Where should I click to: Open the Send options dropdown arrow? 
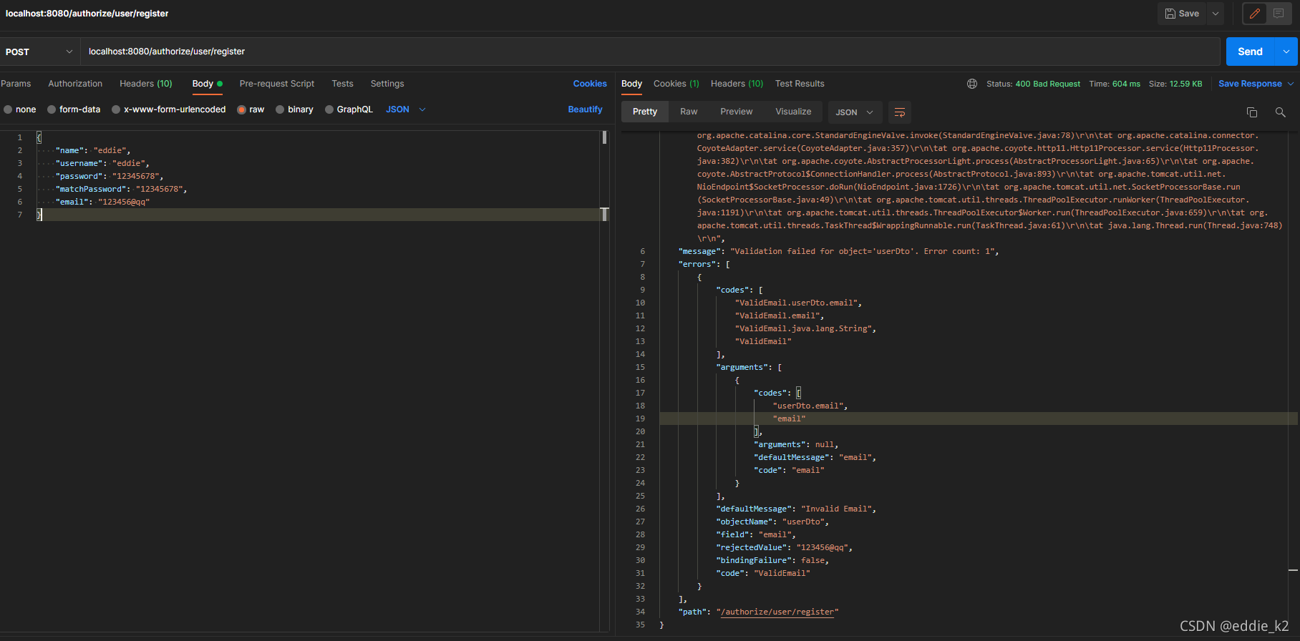(1286, 52)
